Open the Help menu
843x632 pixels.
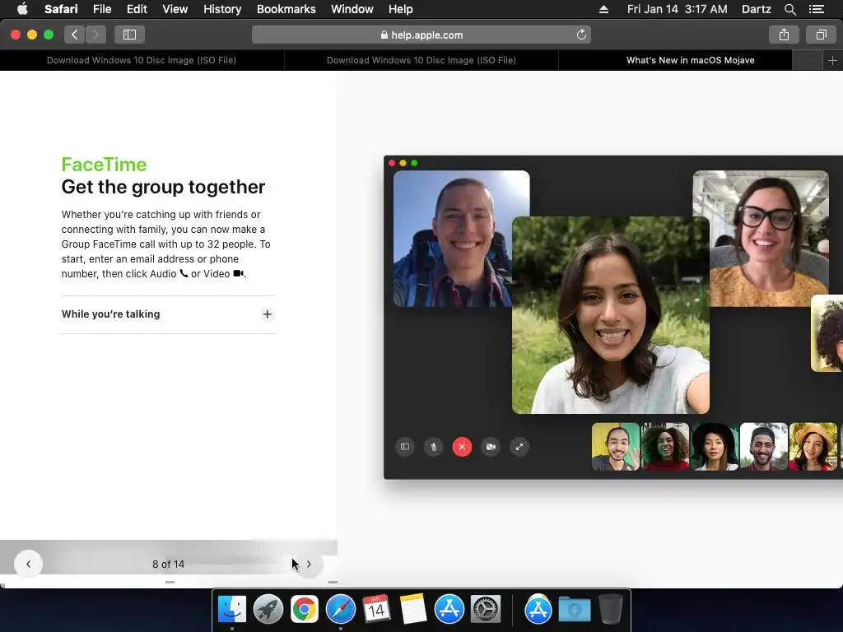tap(401, 9)
